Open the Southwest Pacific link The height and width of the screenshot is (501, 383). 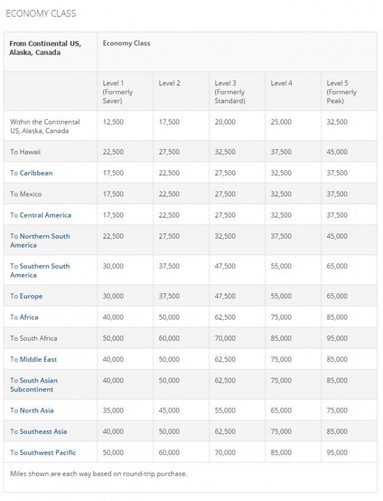pos(48,453)
